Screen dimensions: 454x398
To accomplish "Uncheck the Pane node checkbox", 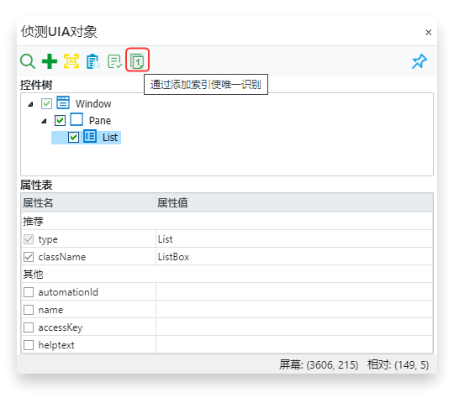I will click(x=60, y=120).
